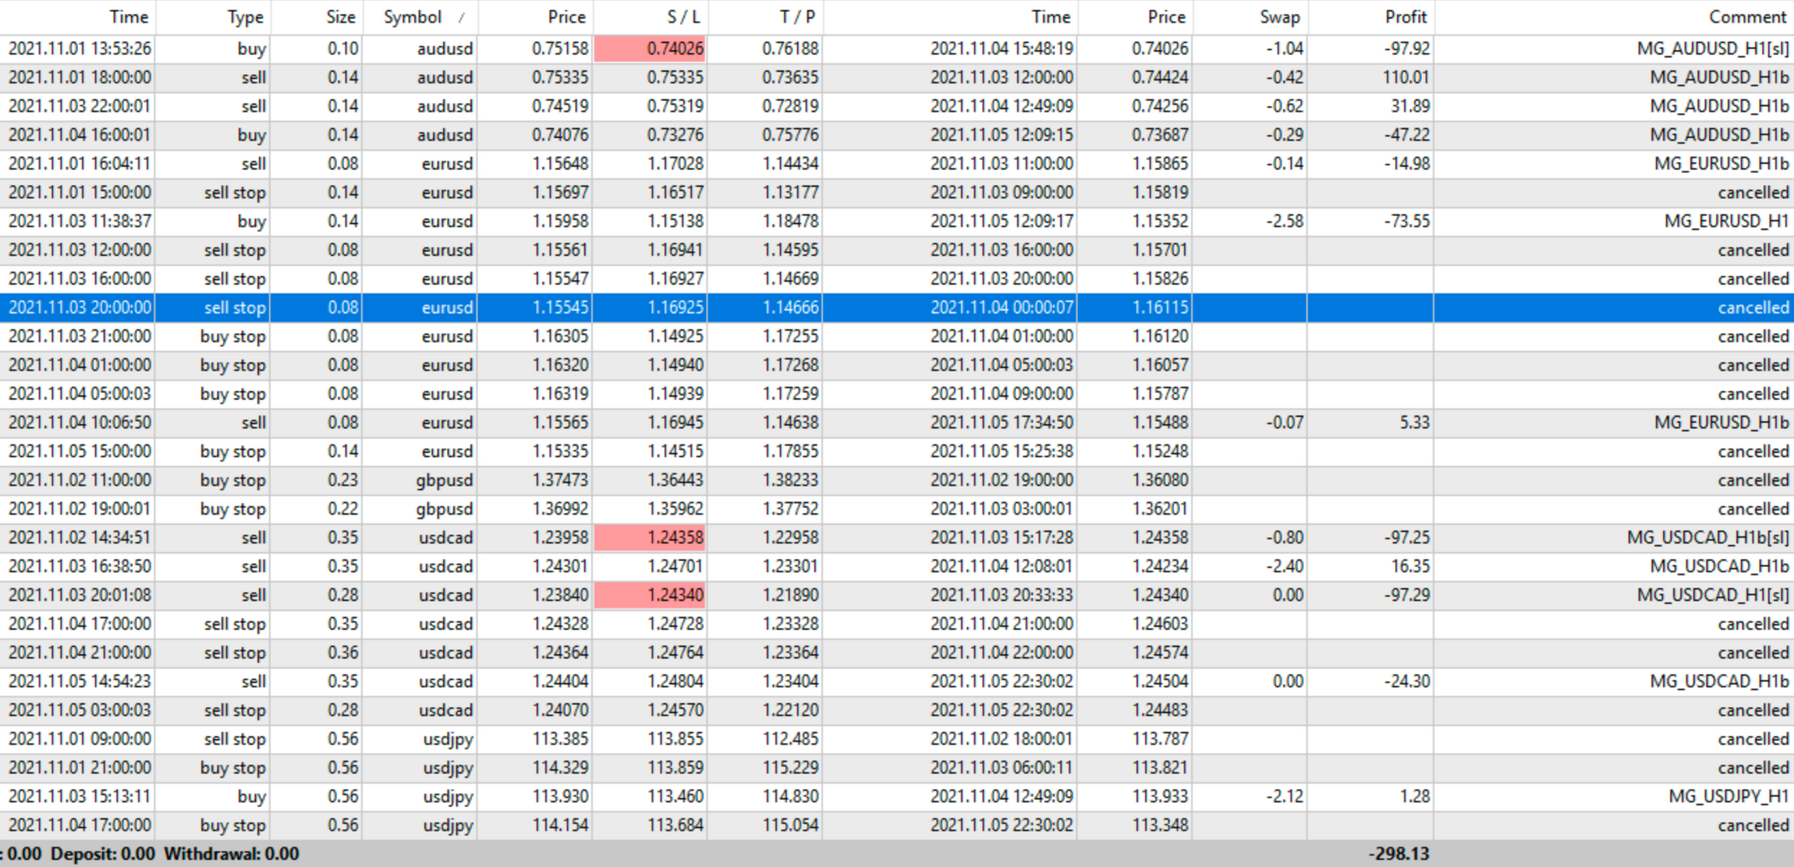Click the red 1.24340 stop loss cell
The width and height of the screenshot is (1794, 867).
(x=651, y=595)
